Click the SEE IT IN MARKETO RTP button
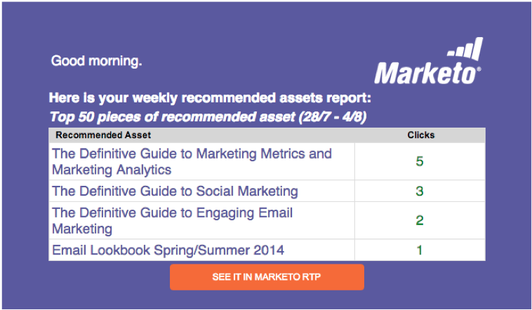The width and height of the screenshot is (532, 310). tap(267, 277)
